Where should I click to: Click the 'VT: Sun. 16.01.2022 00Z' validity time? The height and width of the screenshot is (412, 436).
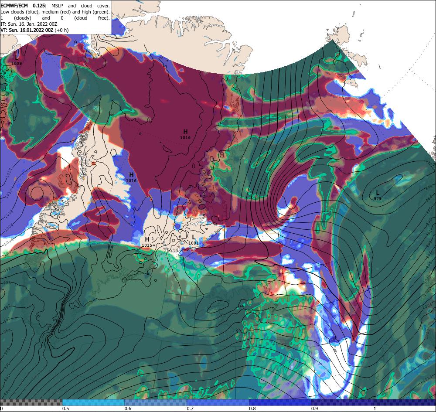(x=27, y=30)
